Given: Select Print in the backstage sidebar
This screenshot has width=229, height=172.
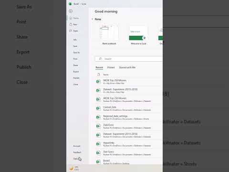Looking at the screenshot, I should (75, 59).
